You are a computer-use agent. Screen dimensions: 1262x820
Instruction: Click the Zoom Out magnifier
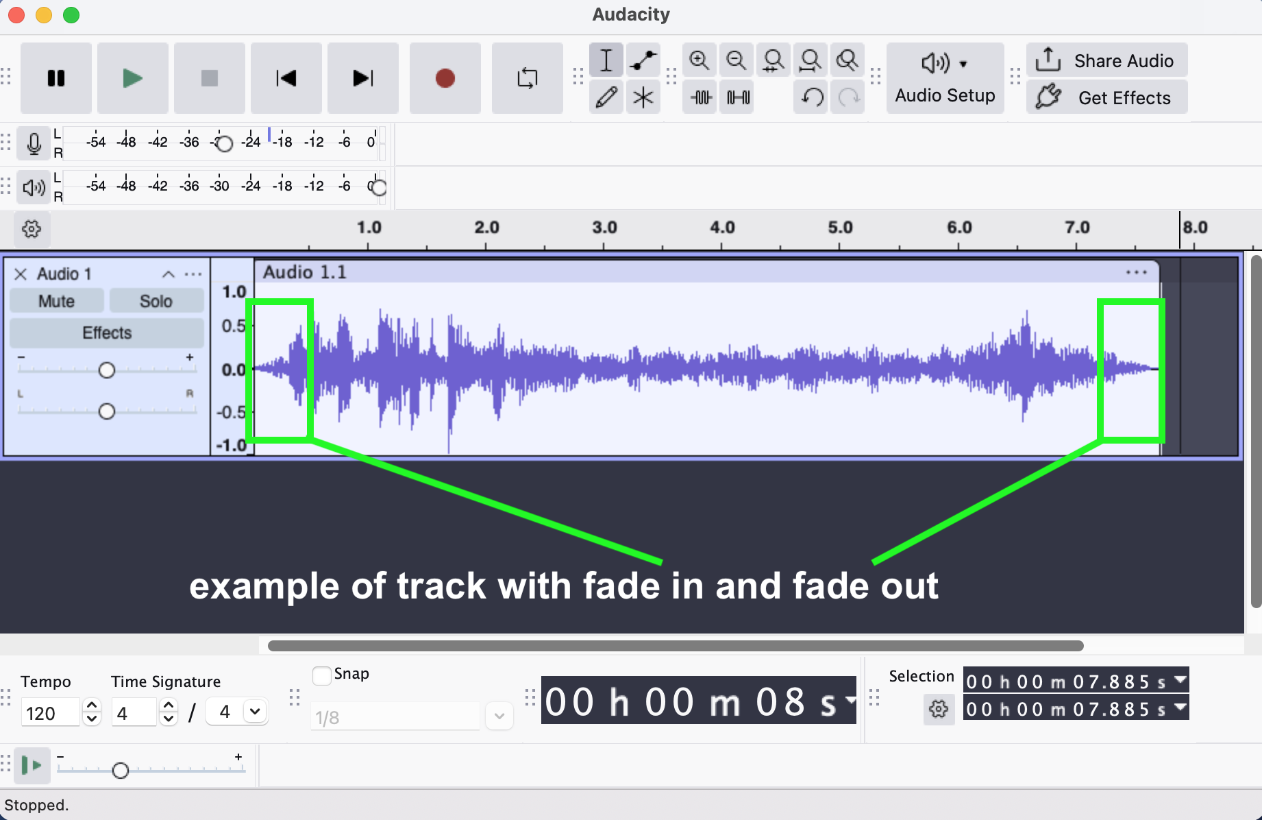click(x=737, y=60)
